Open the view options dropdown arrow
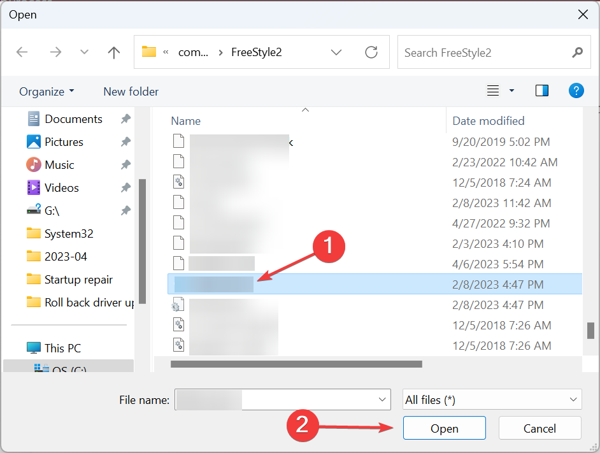This screenshot has width=600, height=453. click(x=511, y=91)
